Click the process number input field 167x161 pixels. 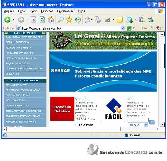tap(138, 120)
